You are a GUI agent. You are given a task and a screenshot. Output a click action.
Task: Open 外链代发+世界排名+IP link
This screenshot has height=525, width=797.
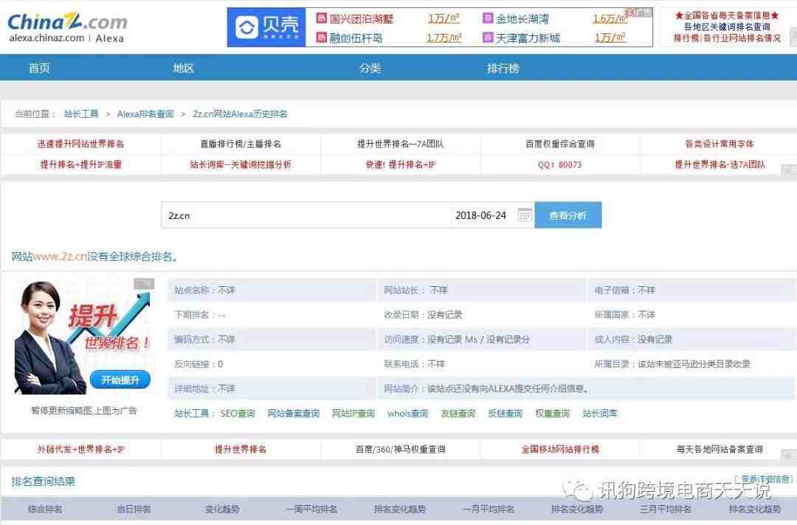(81, 449)
